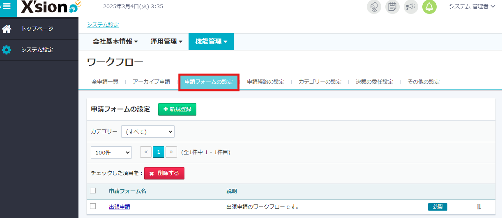This screenshot has height=218, width=502.
Task: Click the 削除する button
Action: (164, 173)
